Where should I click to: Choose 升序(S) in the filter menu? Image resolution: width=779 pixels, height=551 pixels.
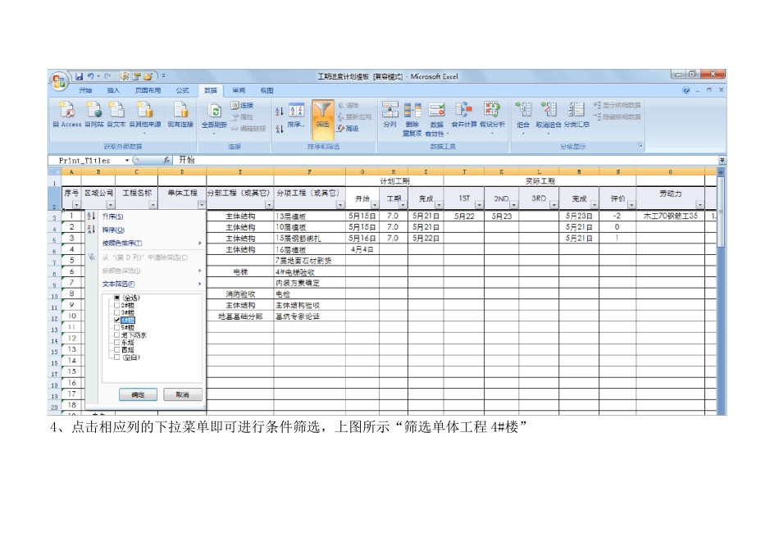(x=145, y=216)
